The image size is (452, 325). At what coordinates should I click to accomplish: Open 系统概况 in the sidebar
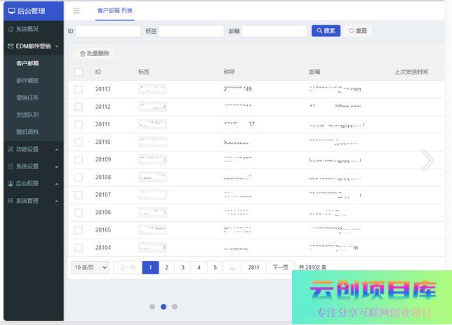[x=34, y=29]
